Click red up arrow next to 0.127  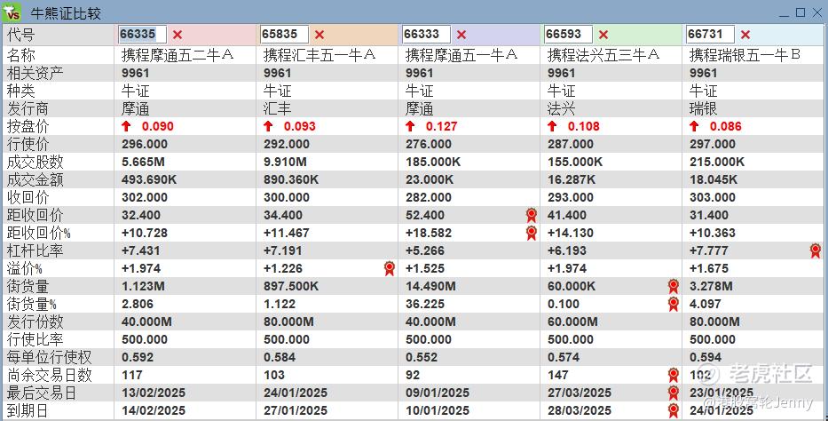(410, 126)
